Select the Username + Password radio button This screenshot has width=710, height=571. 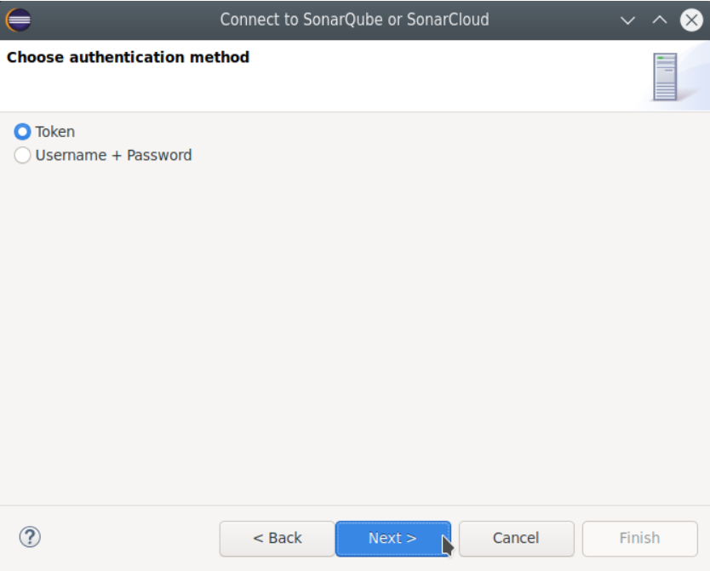pyautogui.click(x=23, y=156)
